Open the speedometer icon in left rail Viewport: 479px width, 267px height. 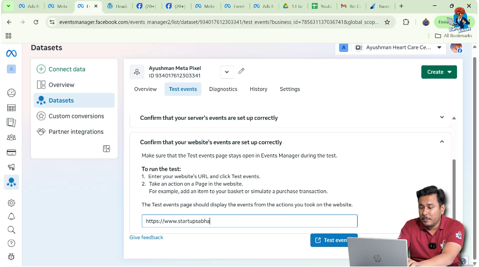(x=11, y=92)
